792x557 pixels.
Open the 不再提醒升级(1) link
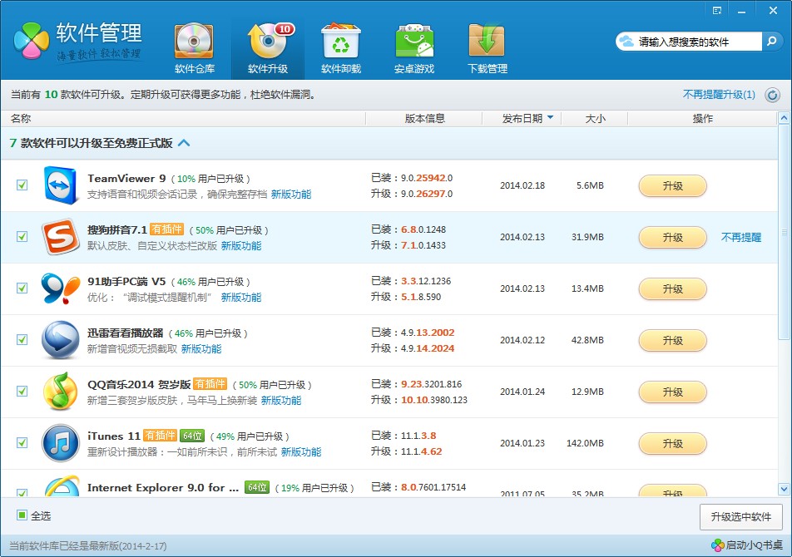[x=719, y=94]
